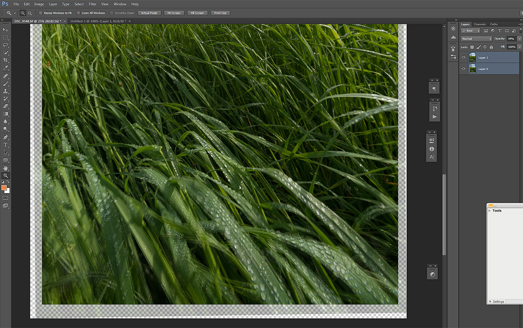Viewport: 523px width, 328px height.
Task: Hide Layer 1 using eye icon
Action: (463, 57)
